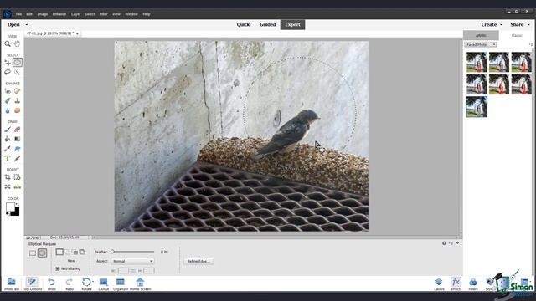
Task: Select the Spot Healing Brush tool
Action: coord(17,91)
